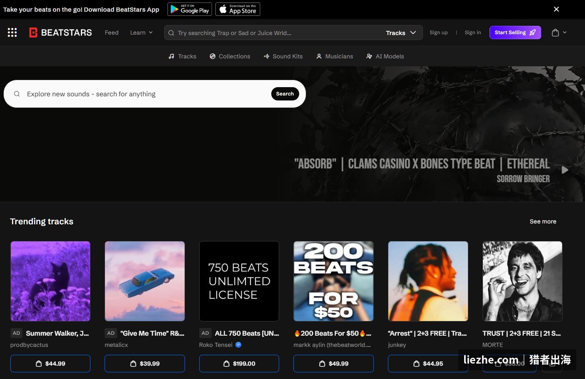Click the black Search button
Image resolution: width=585 pixels, height=379 pixels.
click(285, 94)
